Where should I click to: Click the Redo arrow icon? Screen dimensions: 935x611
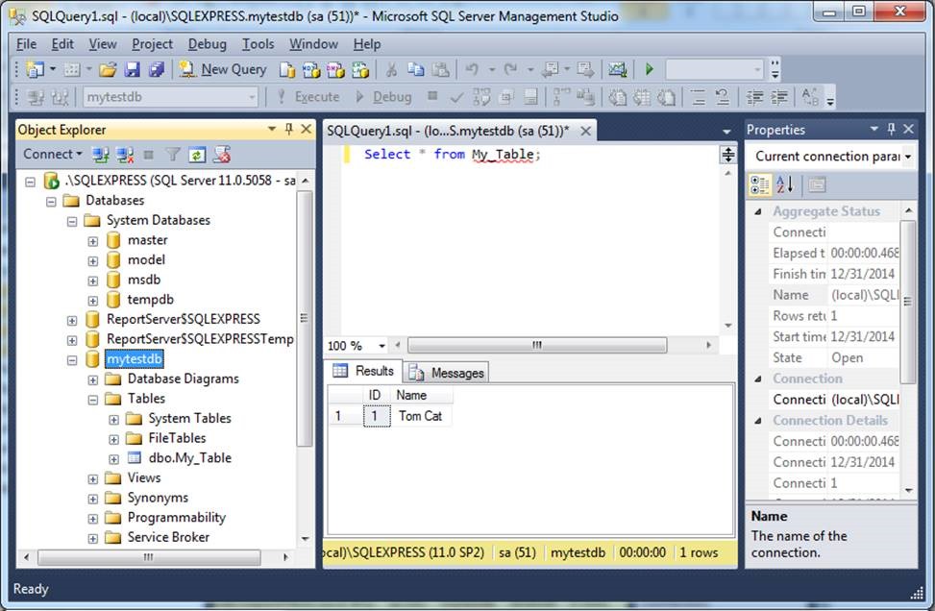[510, 70]
